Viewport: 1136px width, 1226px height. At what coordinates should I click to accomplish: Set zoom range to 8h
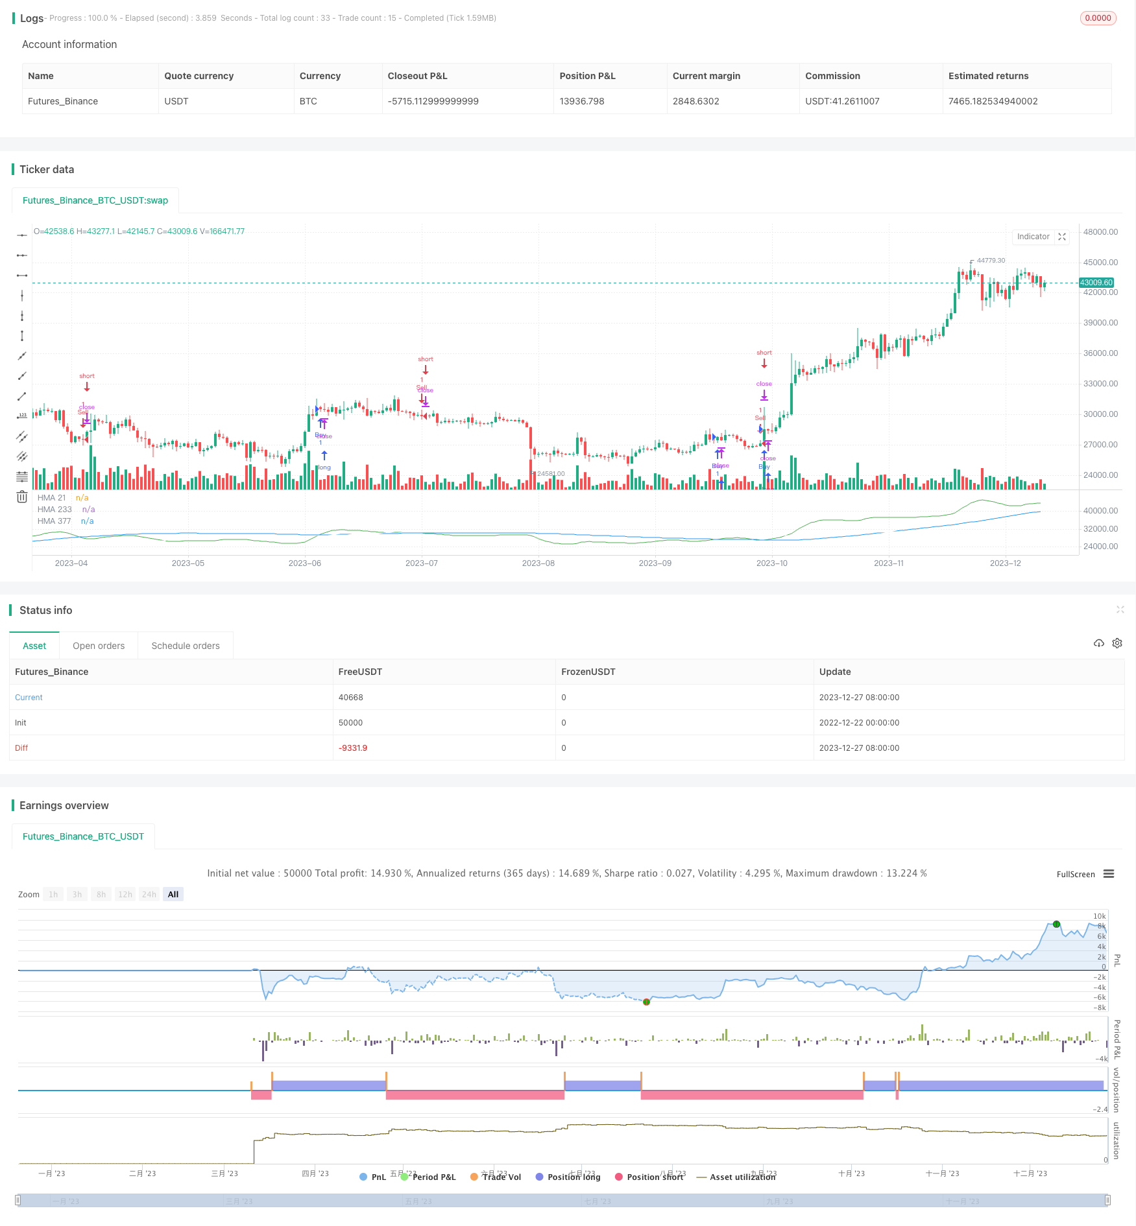[x=101, y=894]
